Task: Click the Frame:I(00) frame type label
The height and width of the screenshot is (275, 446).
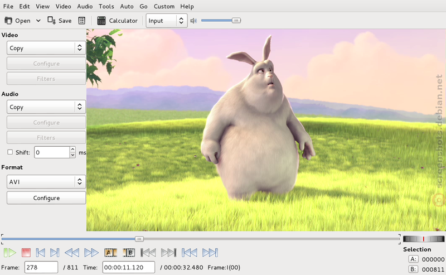Action: coord(224,267)
